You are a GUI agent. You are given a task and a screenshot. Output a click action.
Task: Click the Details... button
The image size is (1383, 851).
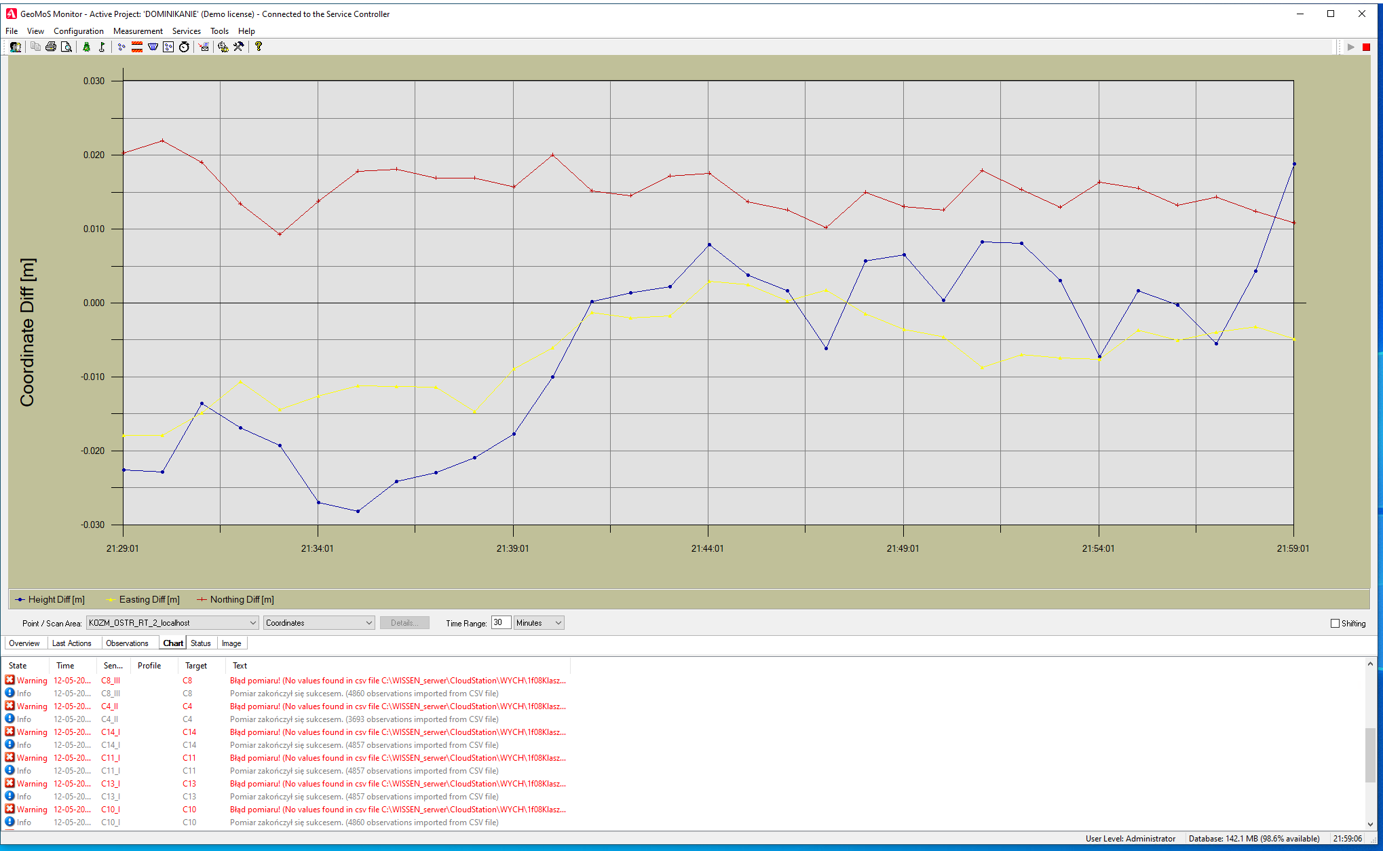coord(404,623)
